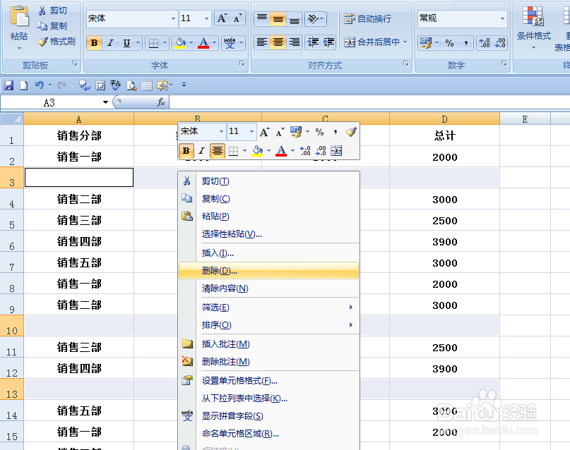The width and height of the screenshot is (570, 450).
Task: Open the 常规 number format dropdown
Action: coord(501,17)
